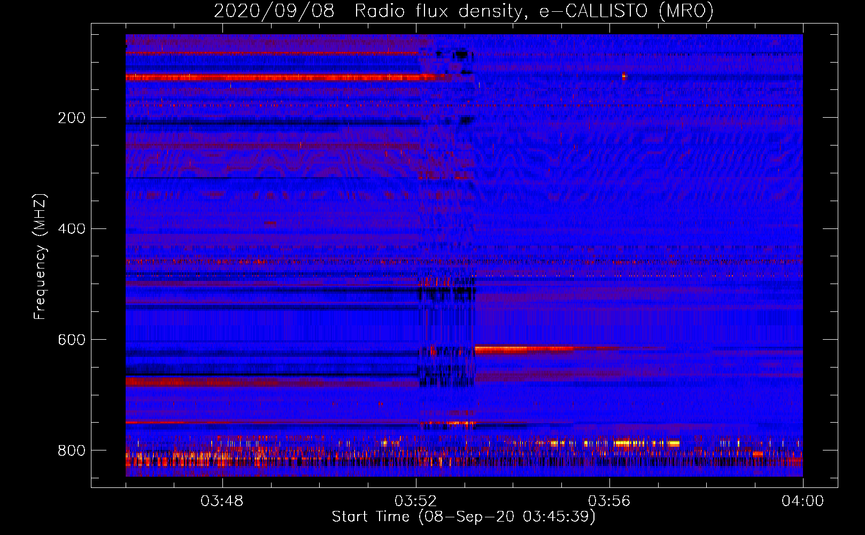Screen dimensions: 865x535
Task: Click the small red spot near 03:56 at 125 MHz
Action: tap(624, 76)
